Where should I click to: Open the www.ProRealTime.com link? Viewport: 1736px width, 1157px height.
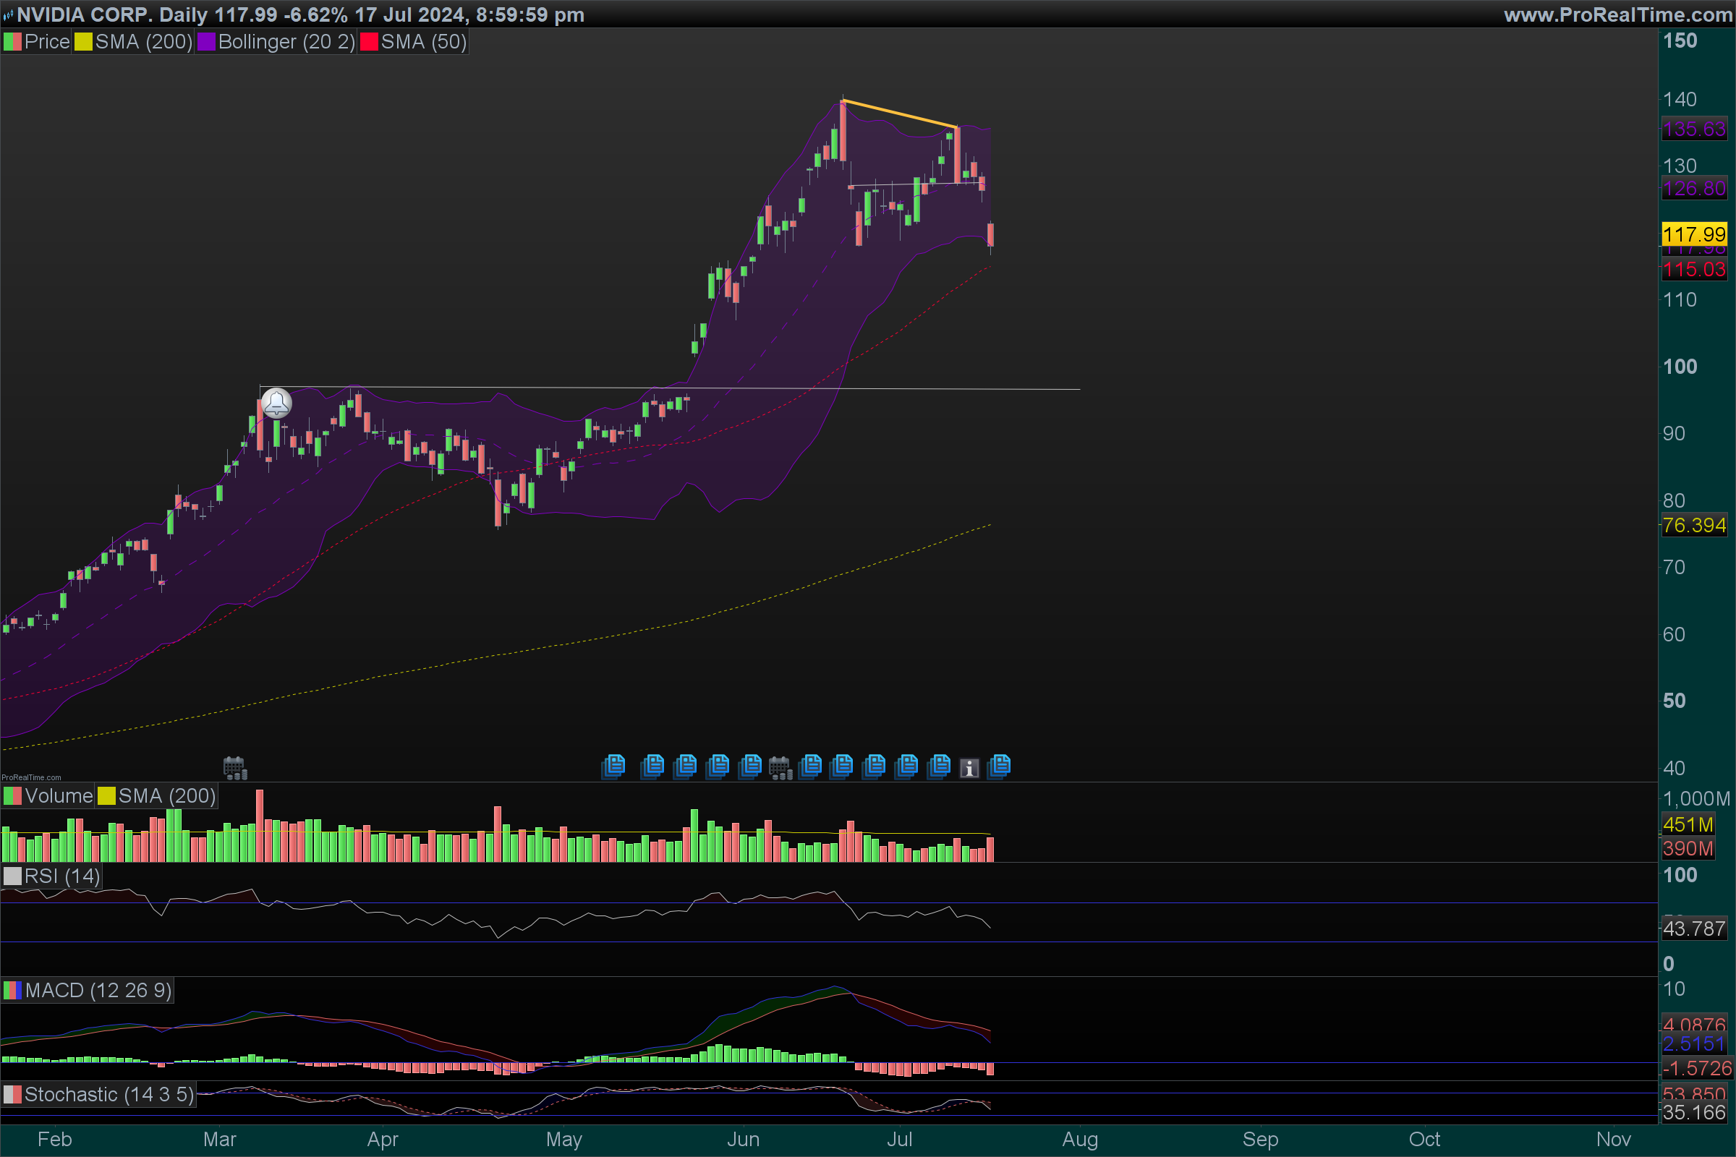[1618, 14]
